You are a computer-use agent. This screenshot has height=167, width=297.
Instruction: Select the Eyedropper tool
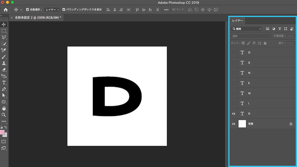point(4,50)
